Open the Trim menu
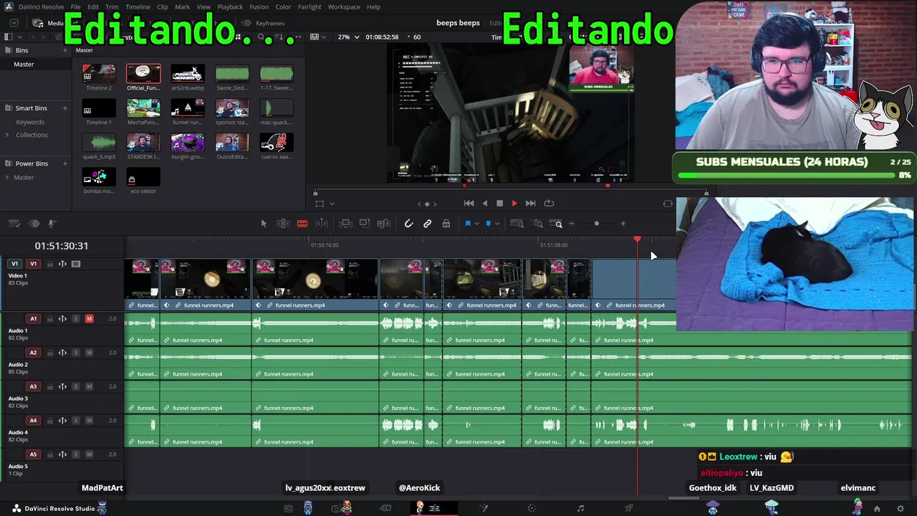 click(112, 7)
